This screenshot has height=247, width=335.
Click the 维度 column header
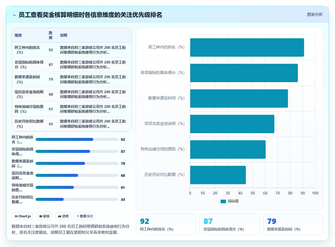point(18,35)
